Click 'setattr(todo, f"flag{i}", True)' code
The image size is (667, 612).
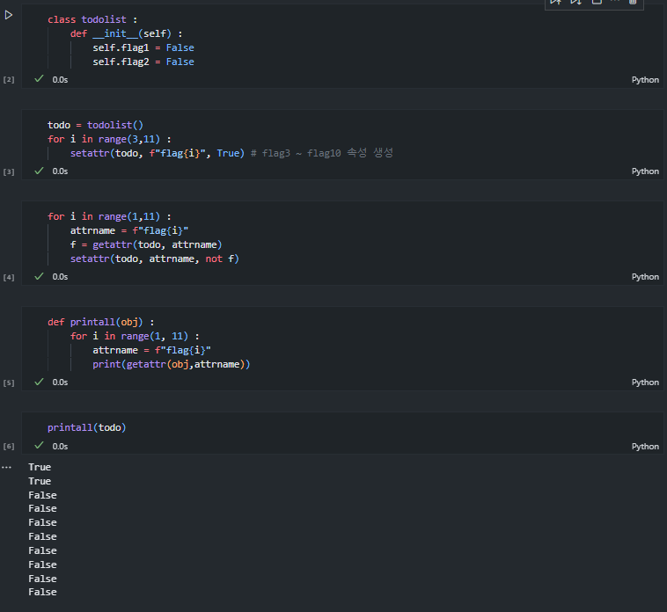158,153
